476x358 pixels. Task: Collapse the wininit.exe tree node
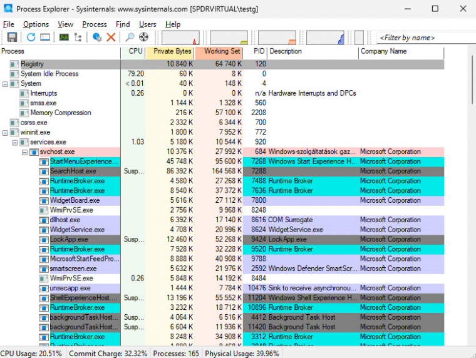(x=6, y=133)
